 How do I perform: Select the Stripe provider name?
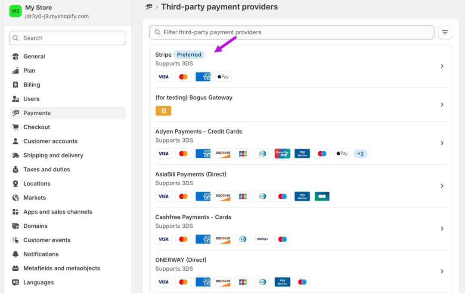(x=164, y=55)
